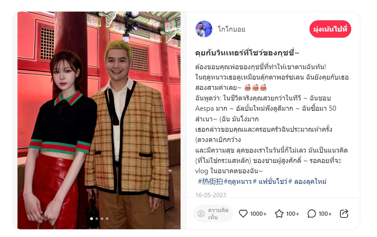The image size is (377, 237).
Task: Open the #ฤดูหนาว hashtag
Action: (x=238, y=181)
